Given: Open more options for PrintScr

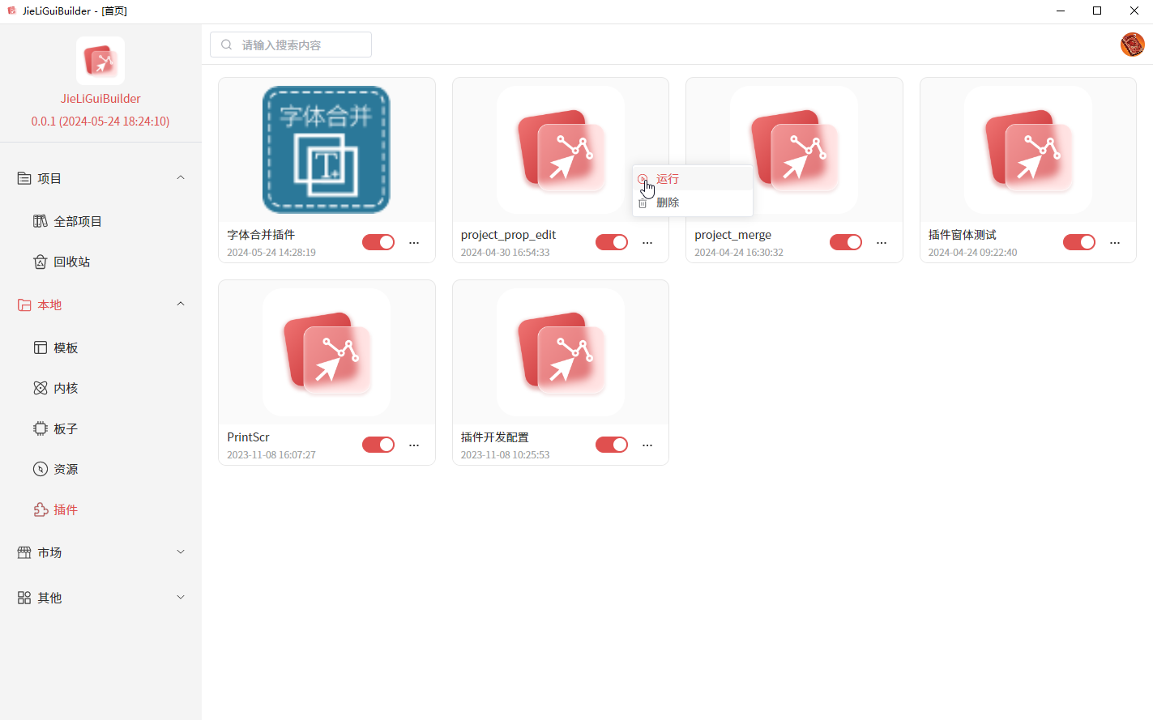Looking at the screenshot, I should tap(414, 445).
